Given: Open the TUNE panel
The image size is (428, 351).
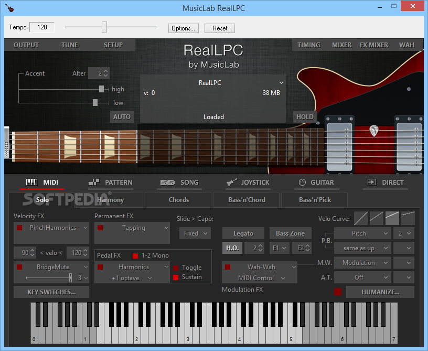Looking at the screenshot, I should point(69,45).
